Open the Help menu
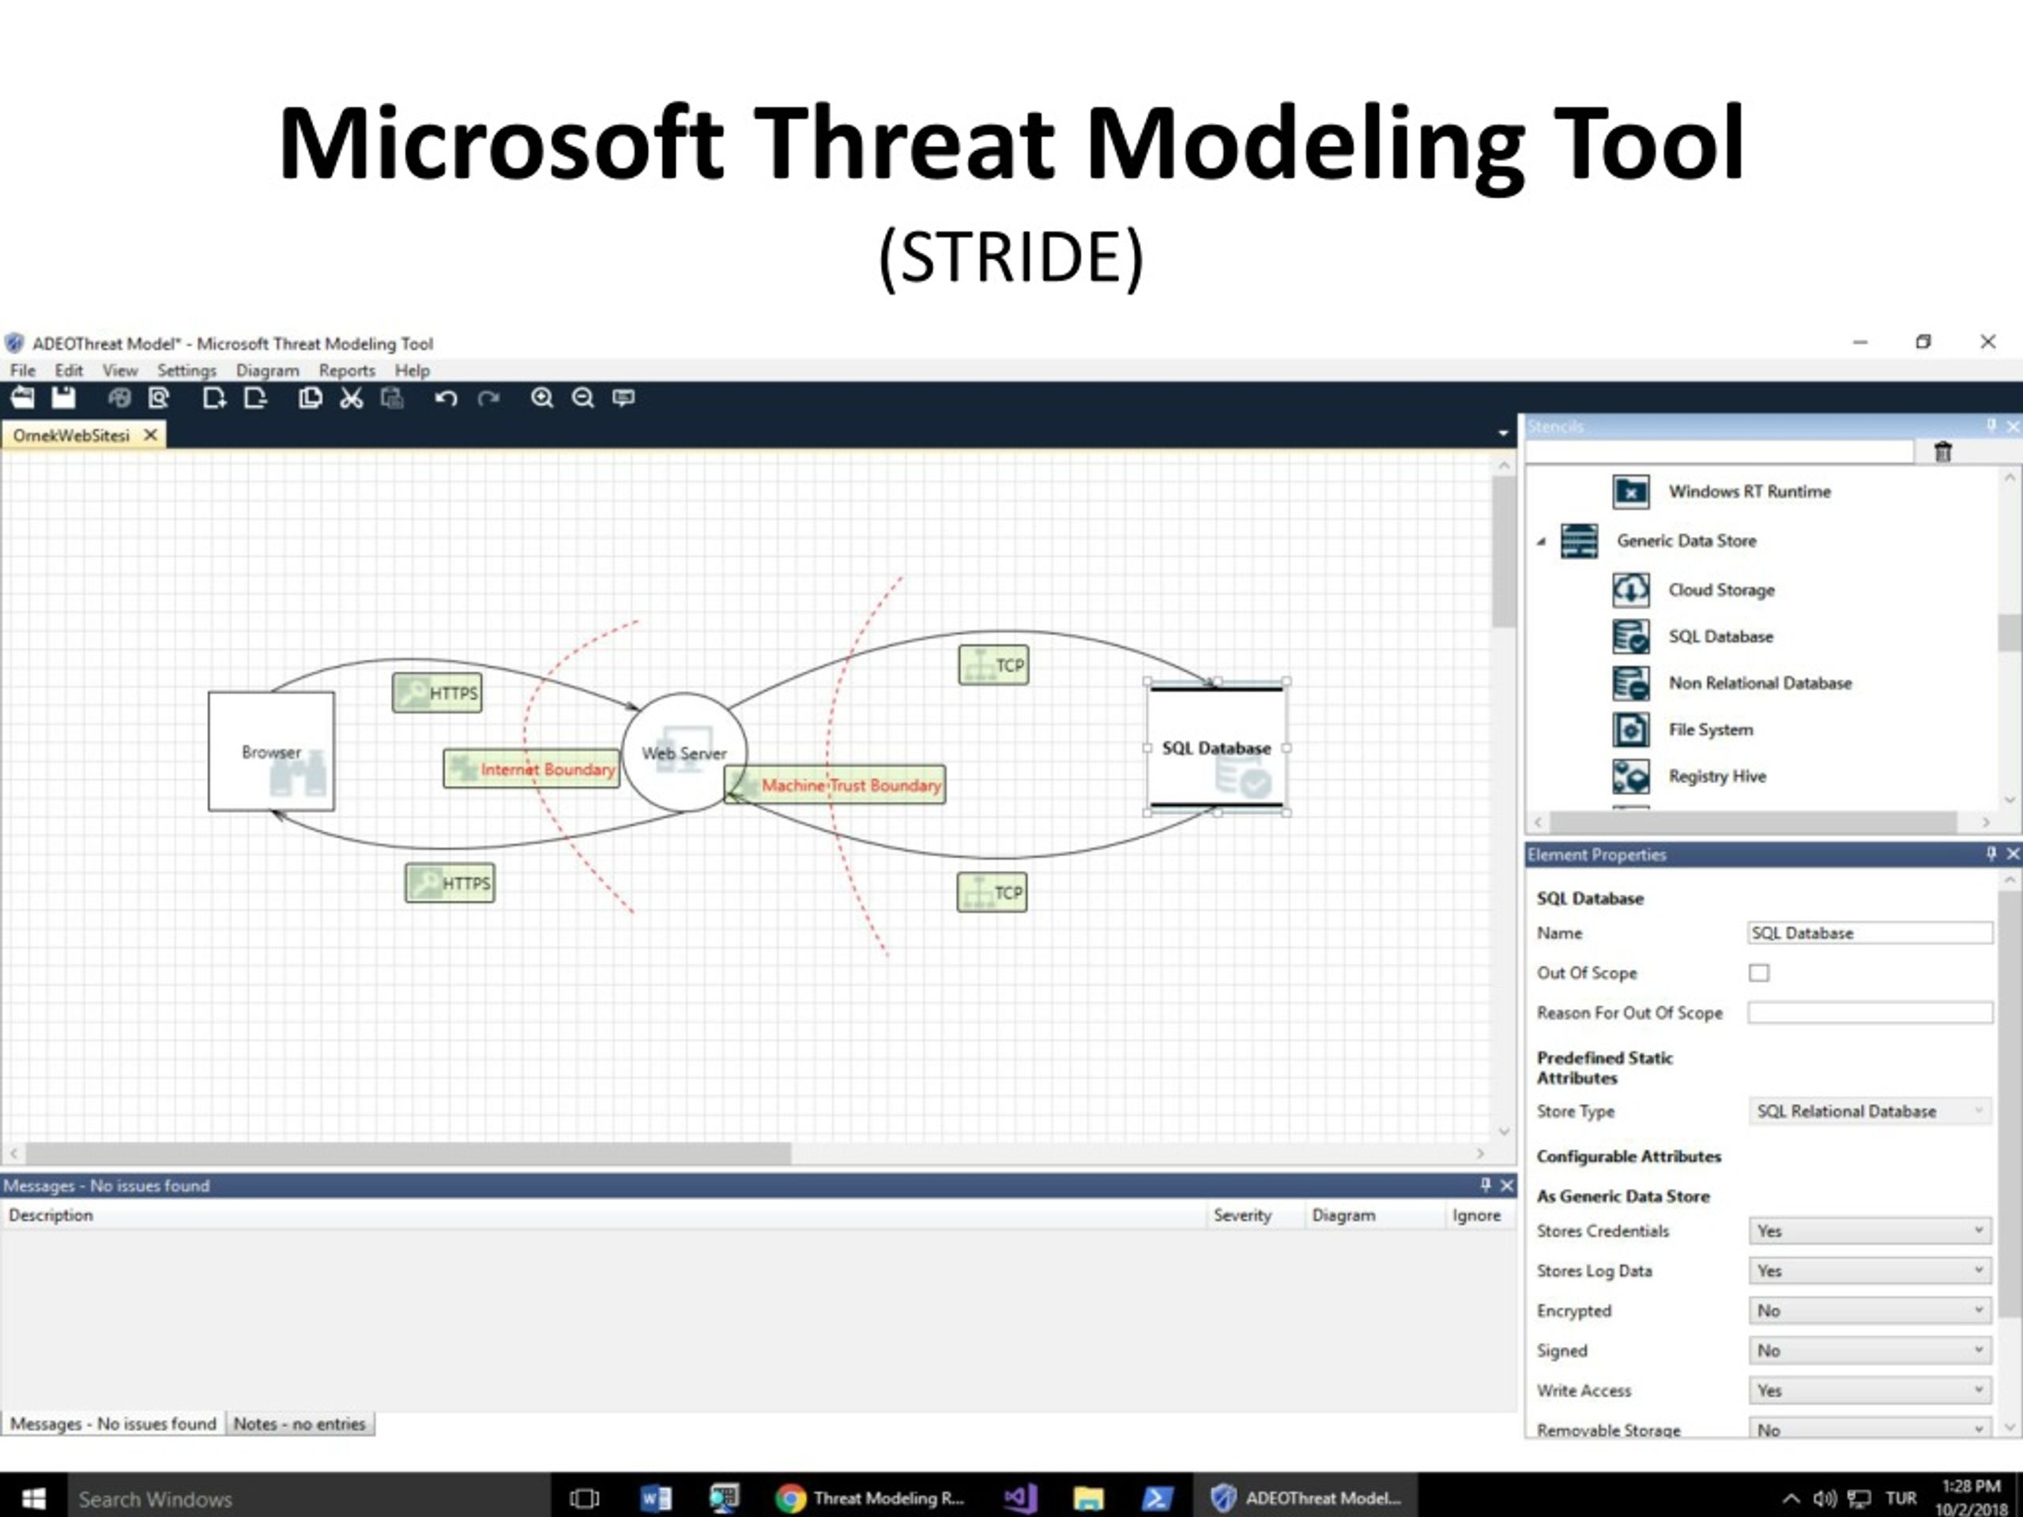Image resolution: width=2023 pixels, height=1517 pixels. pos(412,371)
